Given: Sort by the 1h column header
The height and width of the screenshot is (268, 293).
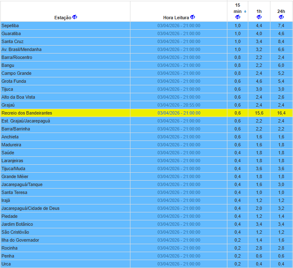Looking at the screenshot, I should (x=259, y=11).
